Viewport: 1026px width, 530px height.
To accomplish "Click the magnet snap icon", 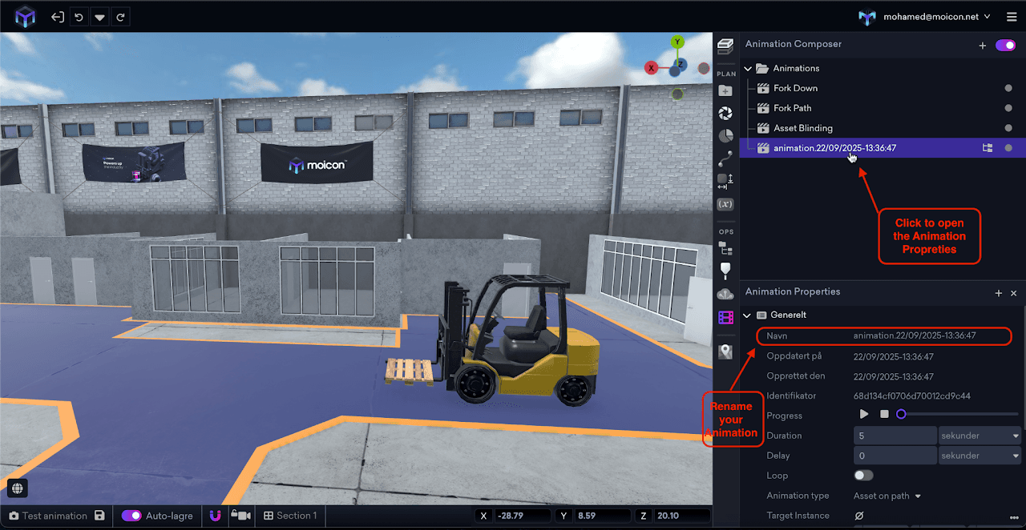I will pyautogui.click(x=215, y=516).
